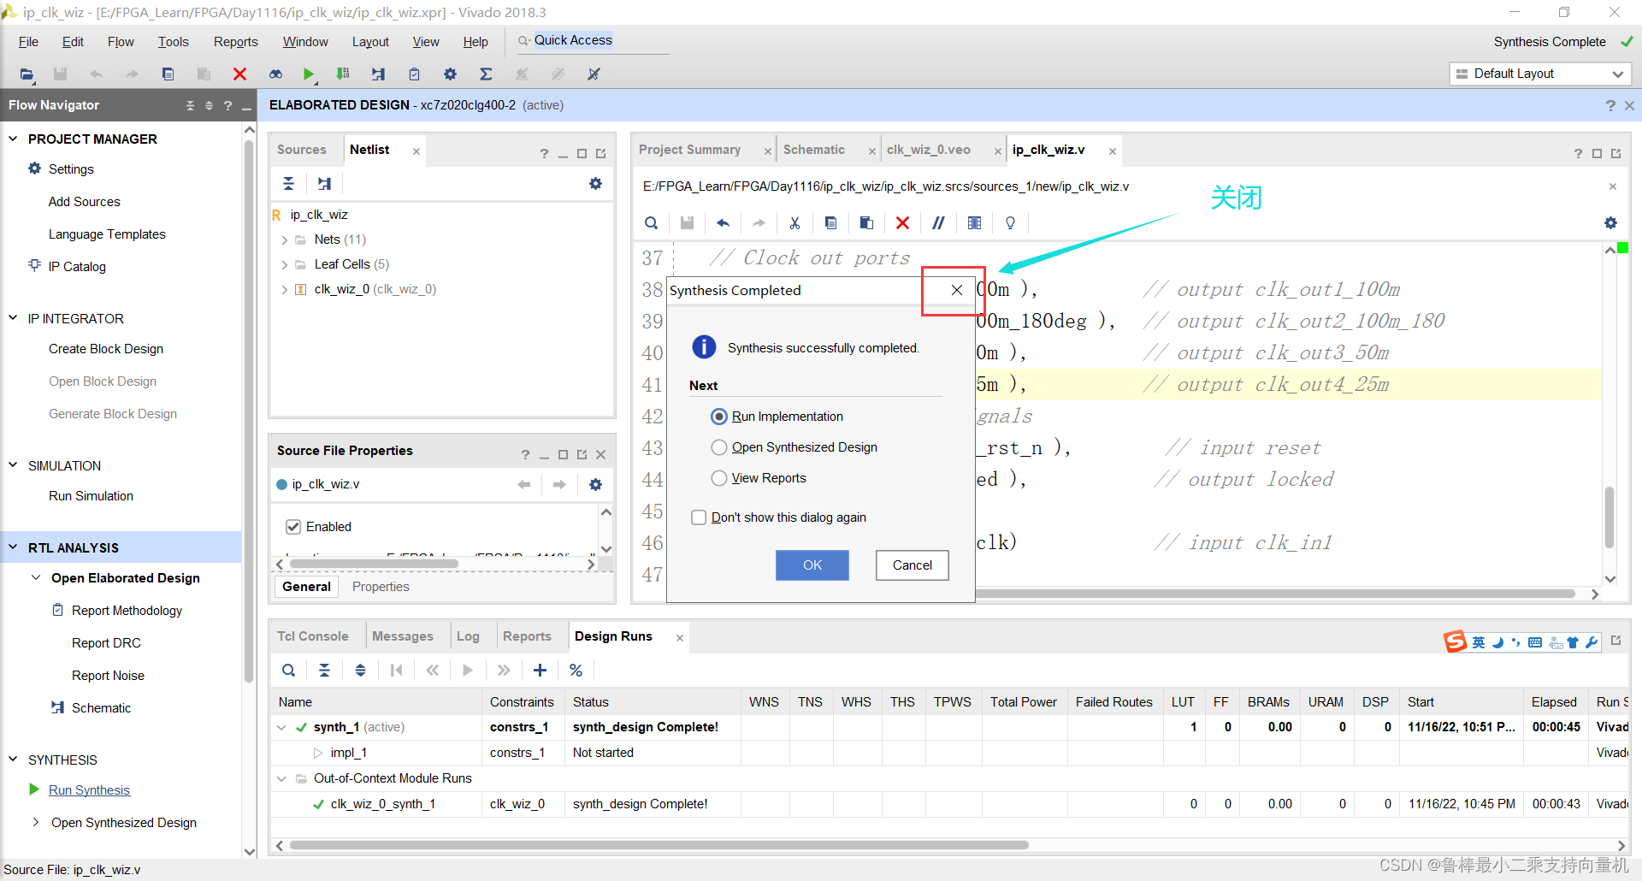The width and height of the screenshot is (1642, 881).
Task: Toggle line comment icon in editor toolbar
Action: pos(938,223)
